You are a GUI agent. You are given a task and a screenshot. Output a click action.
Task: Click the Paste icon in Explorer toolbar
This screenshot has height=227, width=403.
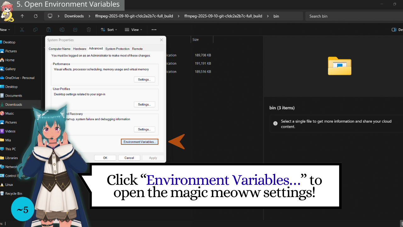(48, 30)
